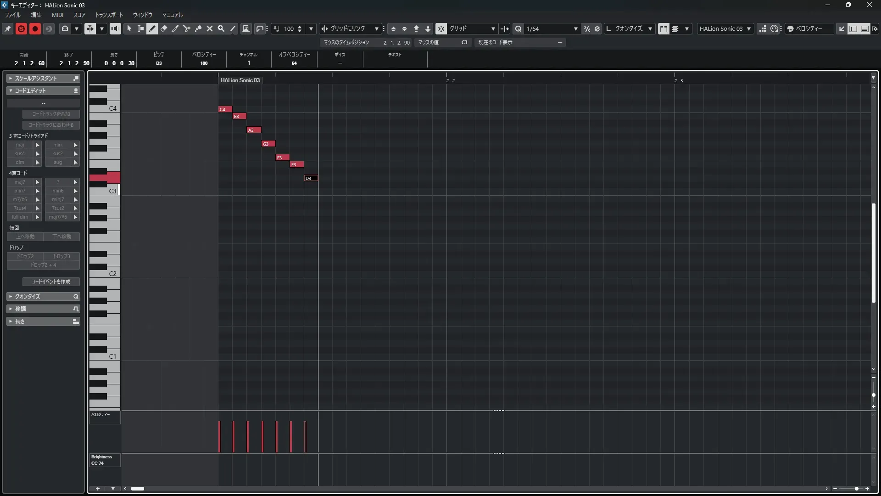881x496 pixels.
Task: Toggle Acoustic Feedback speaker button
Action: point(115,28)
